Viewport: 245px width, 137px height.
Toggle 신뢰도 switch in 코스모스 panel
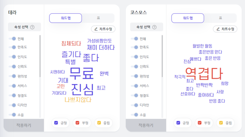[134, 67]
